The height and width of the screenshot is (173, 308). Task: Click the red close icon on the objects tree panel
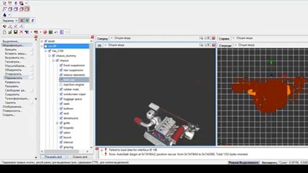[92, 37]
